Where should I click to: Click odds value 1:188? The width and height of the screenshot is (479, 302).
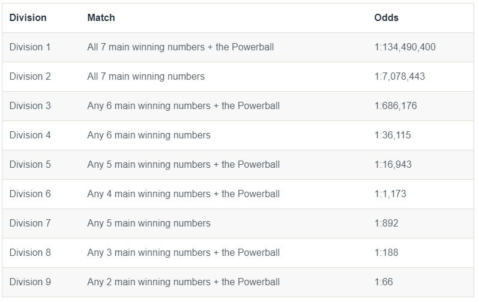pyautogui.click(x=386, y=252)
